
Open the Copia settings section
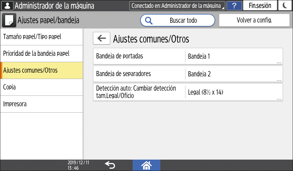(x=41, y=87)
